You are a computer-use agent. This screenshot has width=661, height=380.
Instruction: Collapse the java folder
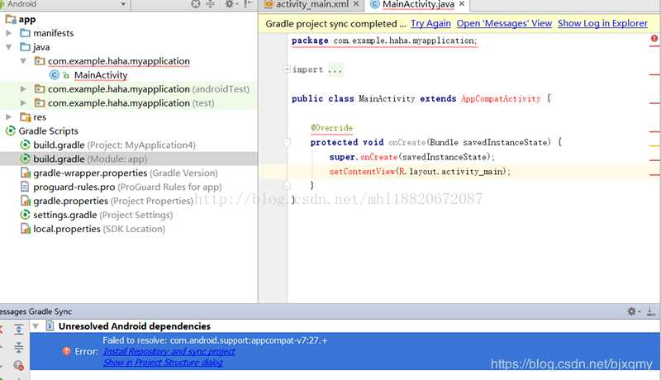pos(8,47)
